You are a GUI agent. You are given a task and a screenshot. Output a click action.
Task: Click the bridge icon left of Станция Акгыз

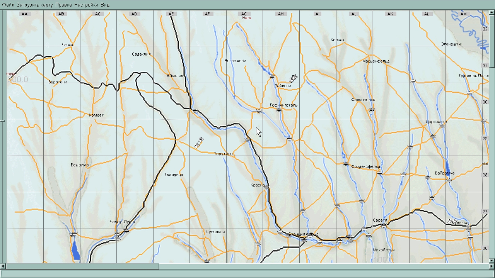coord(280,232)
